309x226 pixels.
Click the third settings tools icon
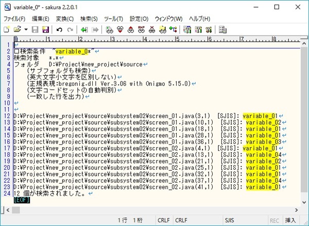(209, 30)
